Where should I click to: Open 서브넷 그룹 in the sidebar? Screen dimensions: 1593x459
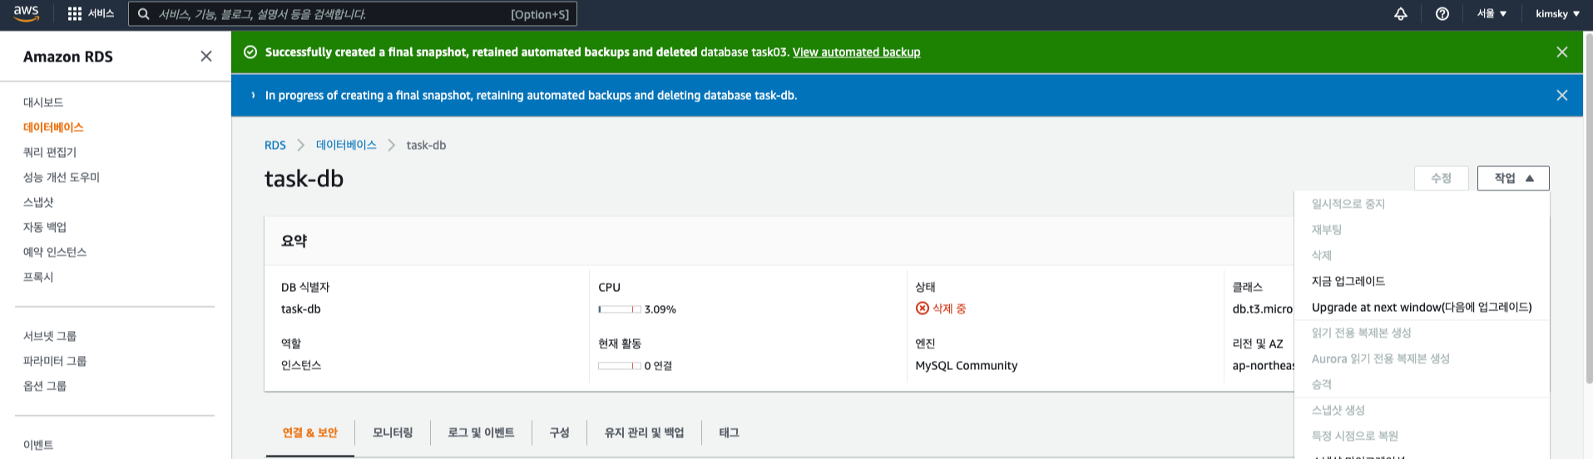point(50,336)
